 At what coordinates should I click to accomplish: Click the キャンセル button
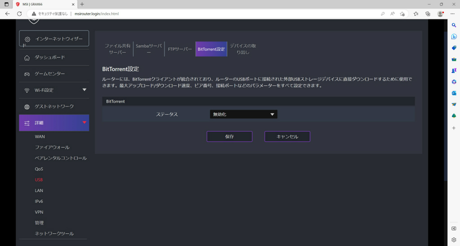287,137
